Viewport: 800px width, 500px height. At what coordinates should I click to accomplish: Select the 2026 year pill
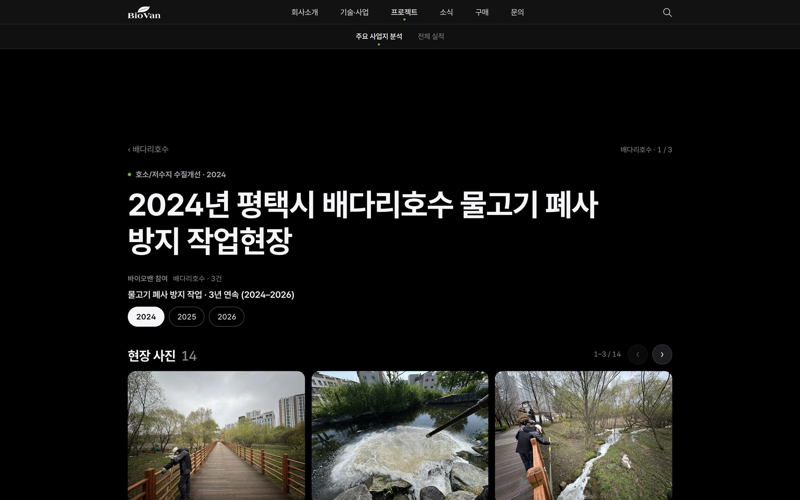(x=227, y=317)
